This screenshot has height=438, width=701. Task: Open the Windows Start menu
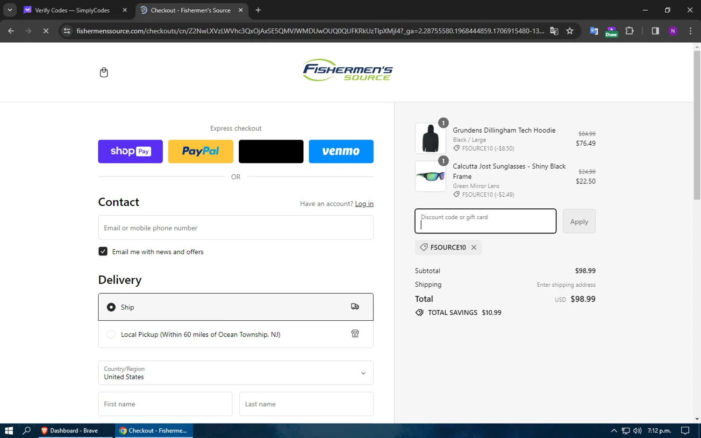point(8,431)
